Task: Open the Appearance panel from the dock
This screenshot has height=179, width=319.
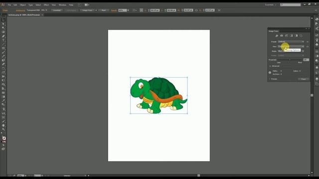Action: (317, 68)
